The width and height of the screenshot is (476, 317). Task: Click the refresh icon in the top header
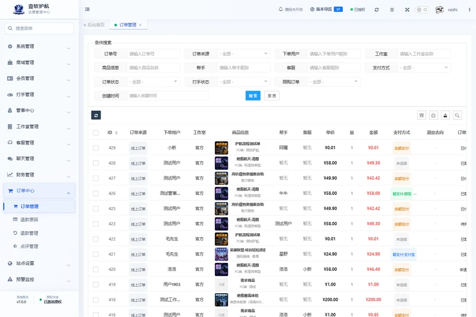click(x=377, y=10)
